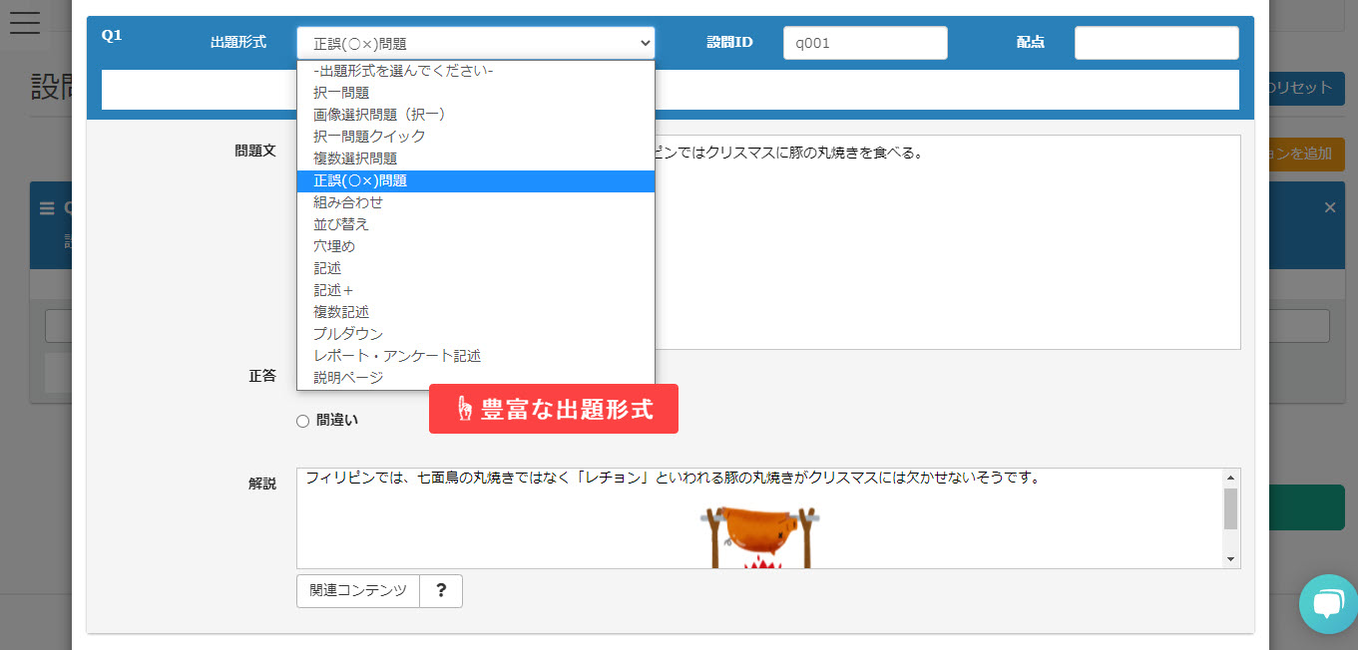
Task: Choose 穴埋め from the format list
Action: [334, 246]
